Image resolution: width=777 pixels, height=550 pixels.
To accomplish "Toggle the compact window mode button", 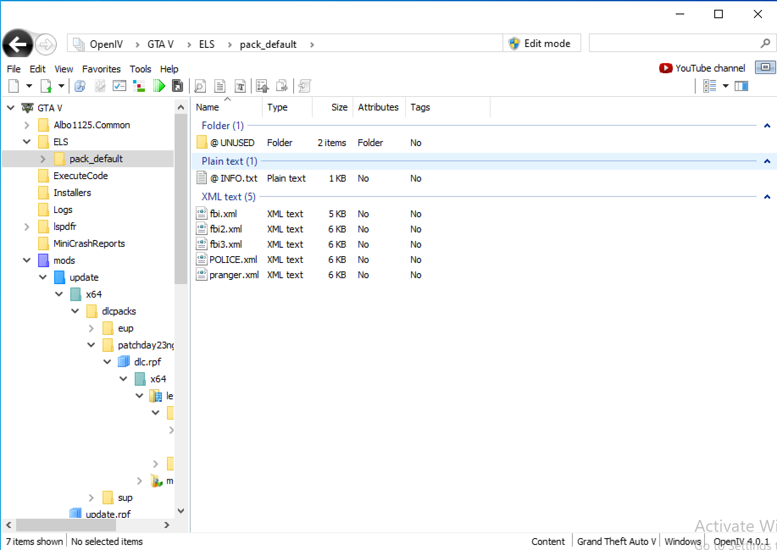I will click(765, 67).
